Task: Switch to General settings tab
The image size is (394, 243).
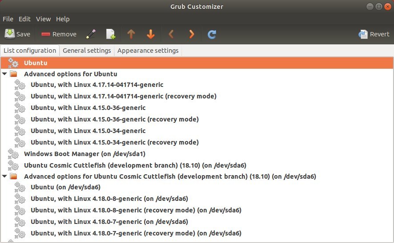Action: point(87,51)
